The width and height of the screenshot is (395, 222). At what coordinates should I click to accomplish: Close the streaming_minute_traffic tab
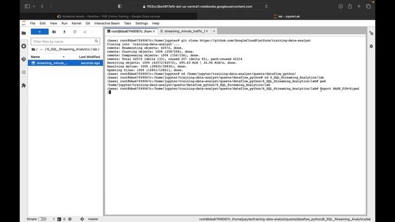pyautogui.click(x=207, y=31)
